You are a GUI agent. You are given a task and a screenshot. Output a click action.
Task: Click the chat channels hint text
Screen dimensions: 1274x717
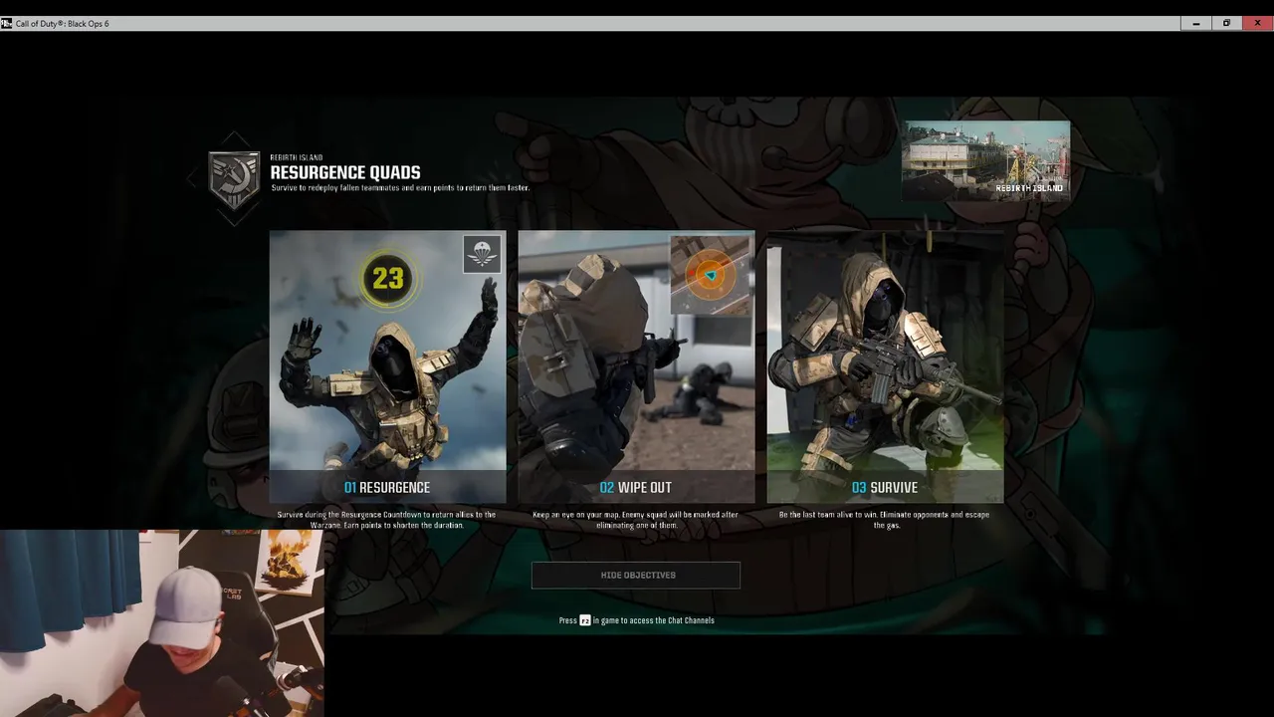(x=636, y=620)
